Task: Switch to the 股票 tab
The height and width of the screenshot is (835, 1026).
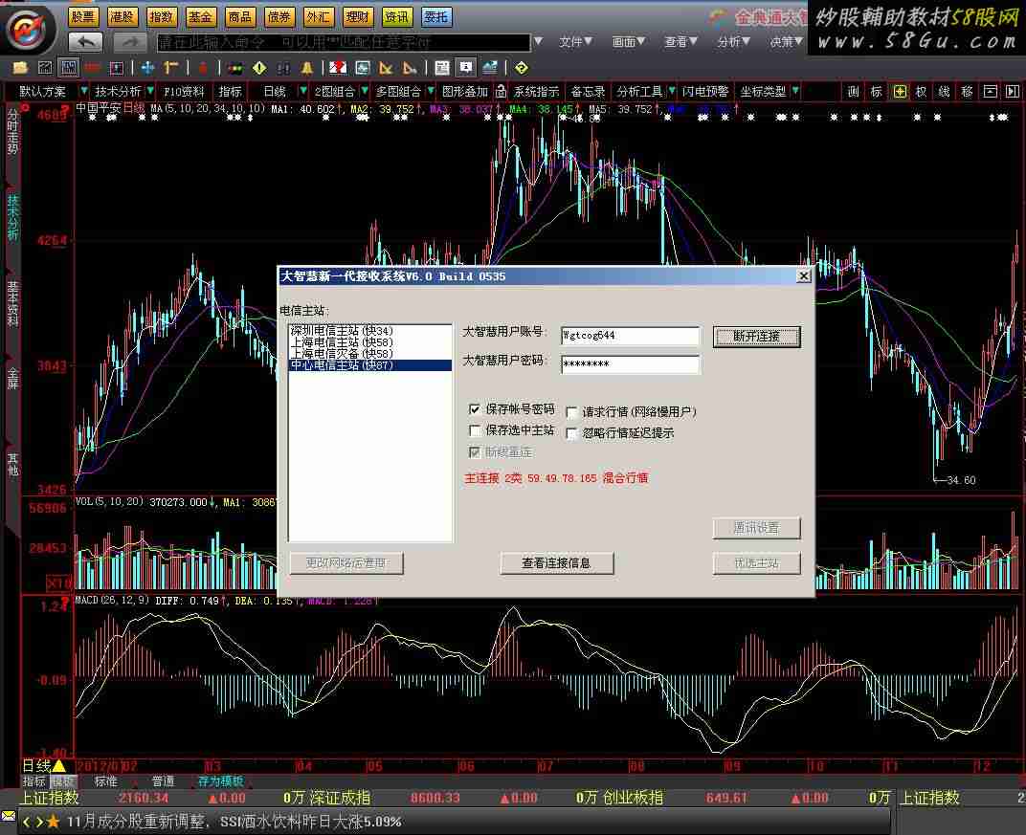Action: coord(83,17)
